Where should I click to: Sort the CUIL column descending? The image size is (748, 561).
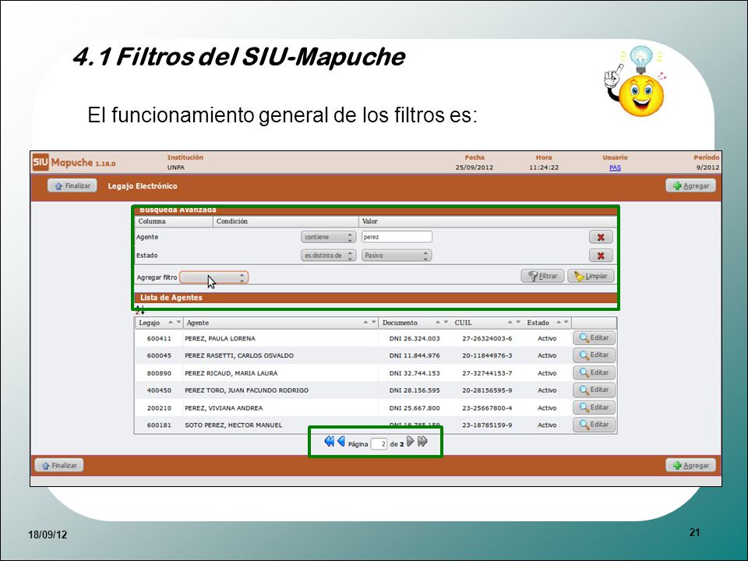pos(518,323)
